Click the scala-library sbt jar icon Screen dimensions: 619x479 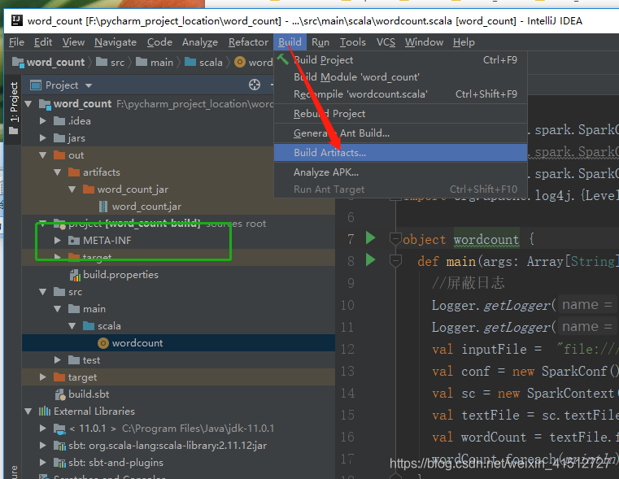(59, 446)
